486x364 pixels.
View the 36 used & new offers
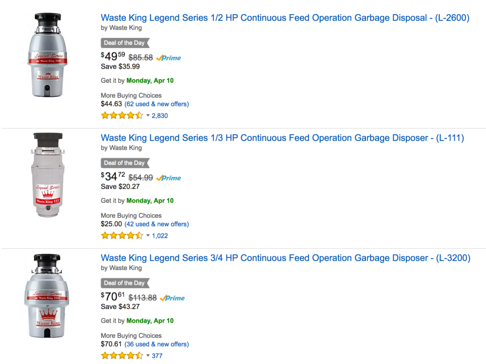(x=156, y=344)
